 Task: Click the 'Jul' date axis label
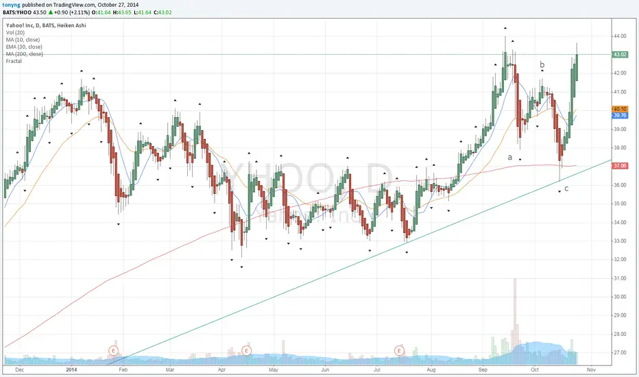pyautogui.click(x=377, y=370)
